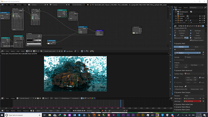The height and width of the screenshot is (117, 208).
Task: Toggle the Slow checkbox beside the Dry Time
Action: [x=200, y=77]
